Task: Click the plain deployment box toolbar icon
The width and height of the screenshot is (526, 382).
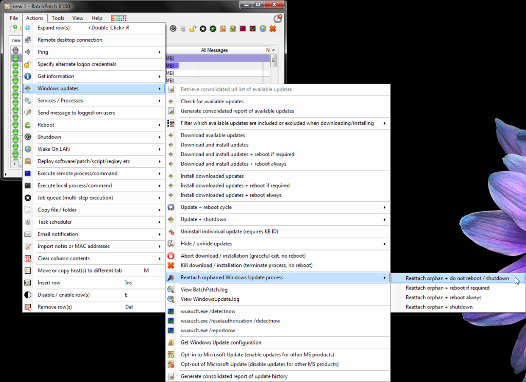Action: pos(223,29)
